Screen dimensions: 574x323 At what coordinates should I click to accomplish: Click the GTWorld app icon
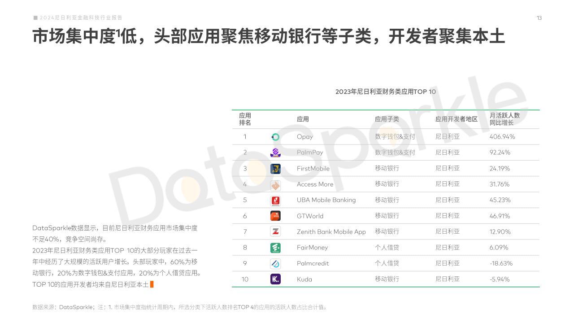click(275, 216)
